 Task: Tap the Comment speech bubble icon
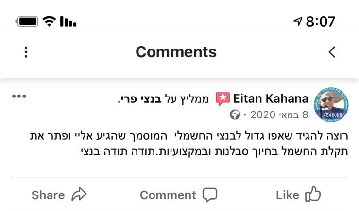click(x=210, y=195)
